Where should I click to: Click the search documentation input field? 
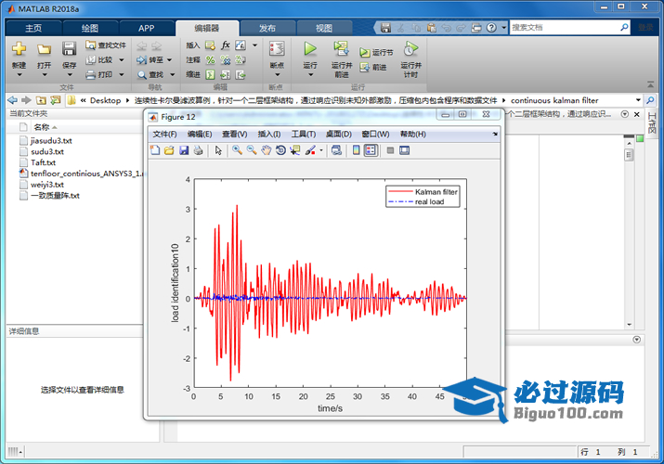click(564, 28)
